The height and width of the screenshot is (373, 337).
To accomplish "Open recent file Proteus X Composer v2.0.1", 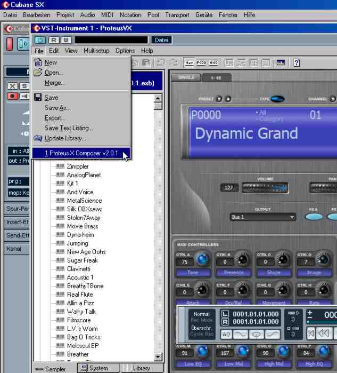I will pyautogui.click(x=81, y=153).
